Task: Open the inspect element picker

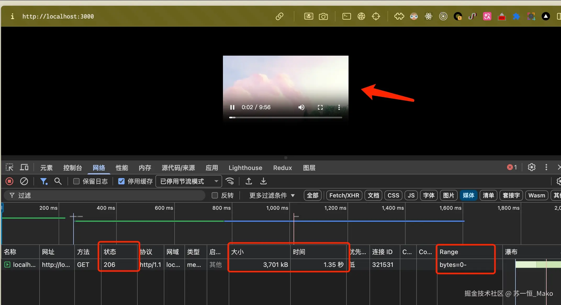Action: (x=9, y=167)
